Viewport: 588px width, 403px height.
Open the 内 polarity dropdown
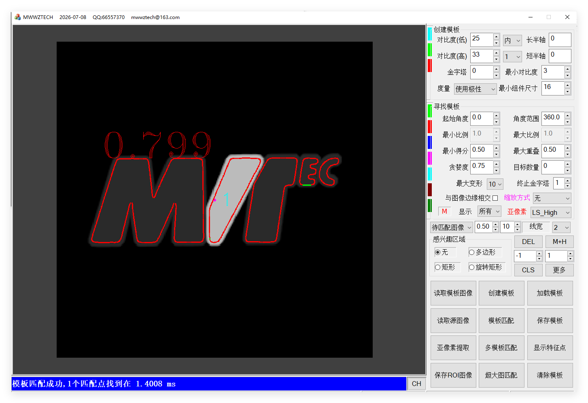(512, 40)
